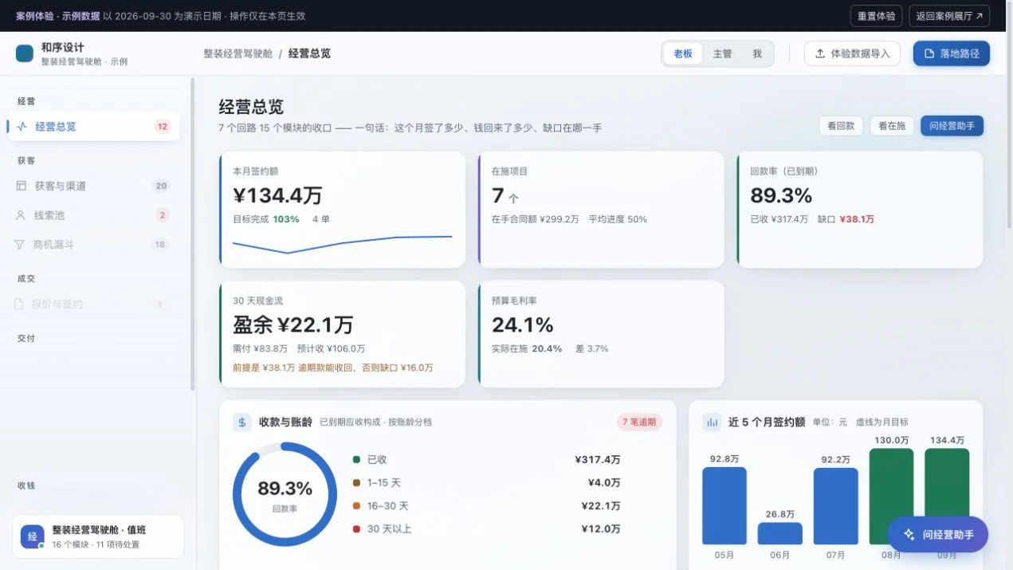Open 经营总览 in the sidebar
This screenshot has height=570, width=1013.
93,126
